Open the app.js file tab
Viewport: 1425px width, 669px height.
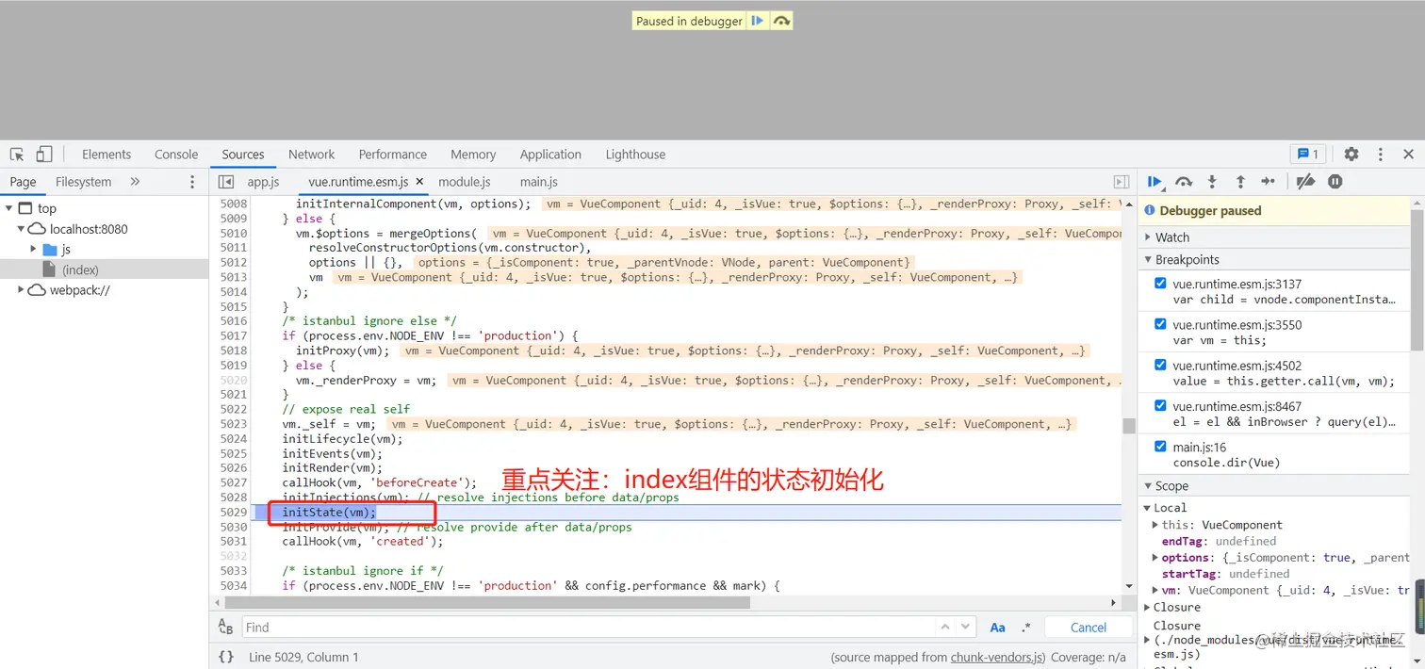coord(263,182)
